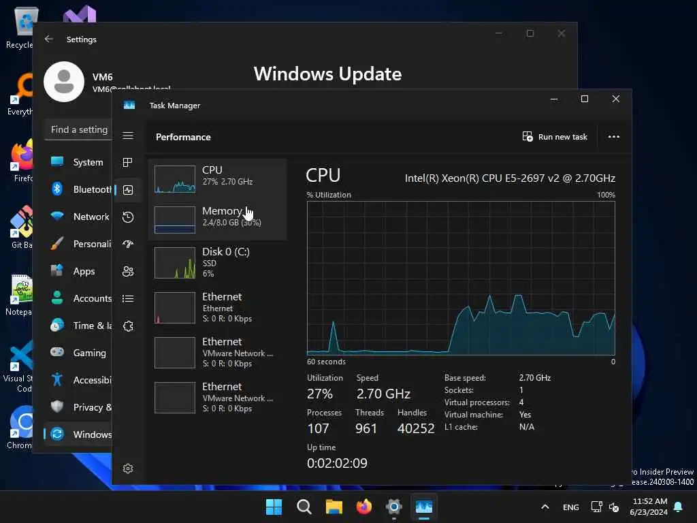The image size is (697, 523).
Task: Click the muted volume tray icon
Action: (x=613, y=507)
